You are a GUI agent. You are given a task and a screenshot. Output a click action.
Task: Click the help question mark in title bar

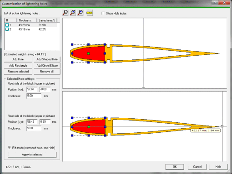tap(215, 3)
